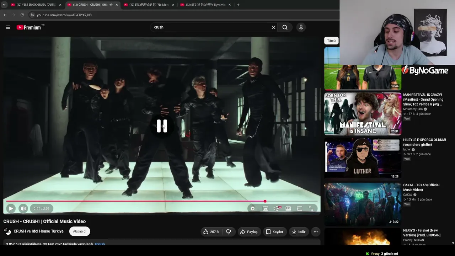455x256 pixels.
Task: Open 'NERIYO - Felaket (New Version)' title
Action: coord(422,233)
